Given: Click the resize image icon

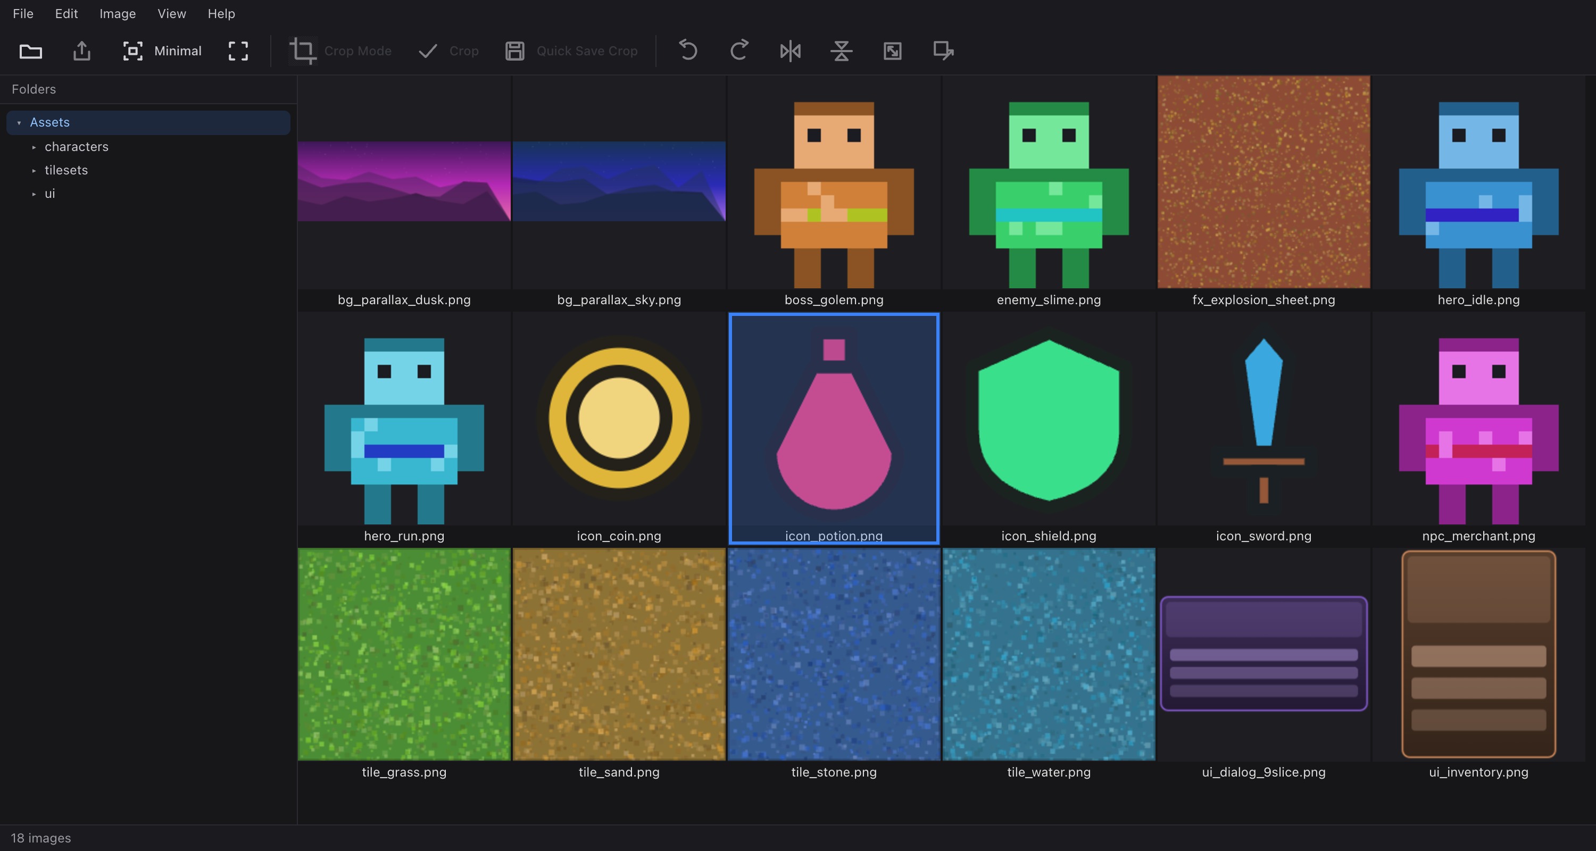Looking at the screenshot, I should click(892, 51).
